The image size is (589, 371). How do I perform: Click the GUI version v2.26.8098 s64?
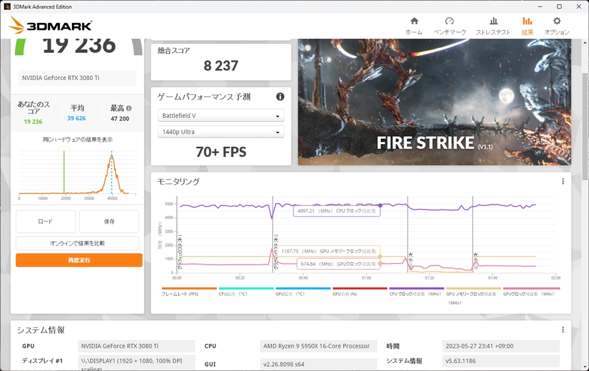pos(319,364)
